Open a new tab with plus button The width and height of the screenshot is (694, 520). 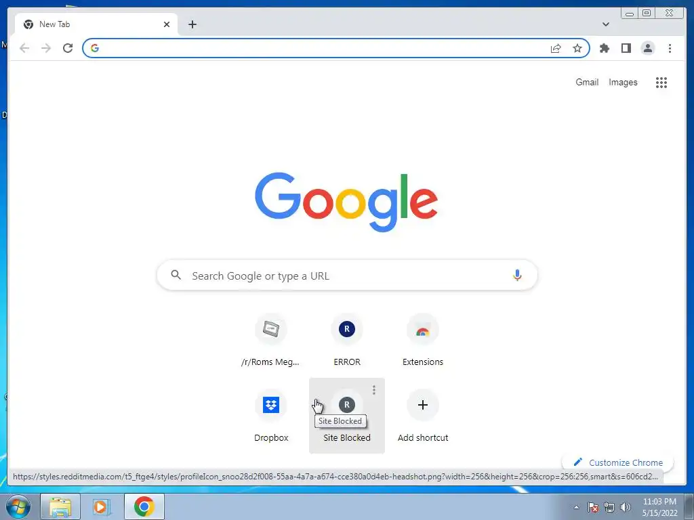192,24
